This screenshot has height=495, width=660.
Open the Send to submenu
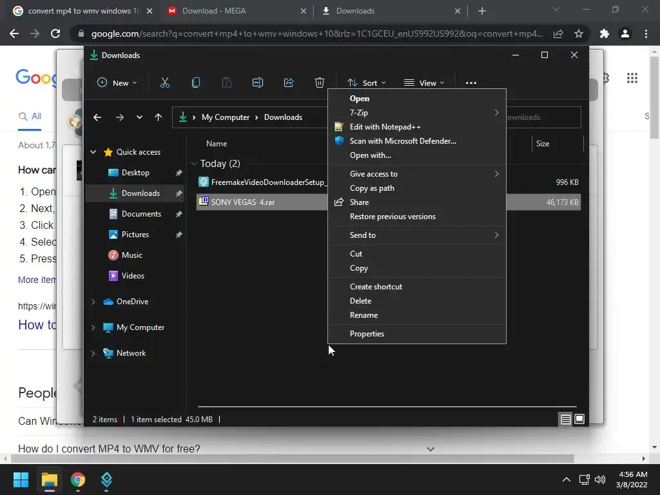[x=417, y=235]
